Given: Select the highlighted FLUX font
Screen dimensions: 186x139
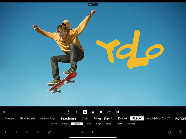Looking at the screenshot, I should tap(137, 118).
